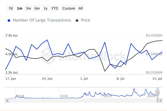Show All historical data
This screenshot has width=167, height=111.
point(80,8)
